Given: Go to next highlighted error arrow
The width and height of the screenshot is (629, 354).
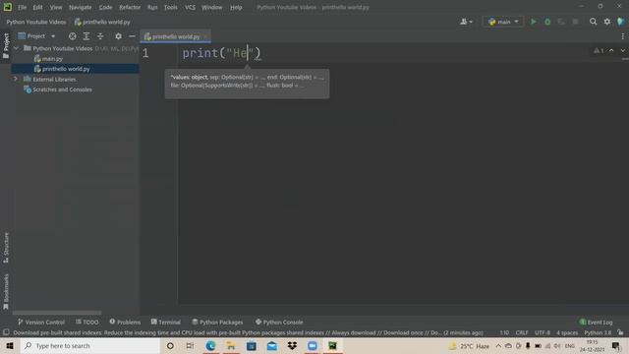Looking at the screenshot, I should tap(622, 50).
